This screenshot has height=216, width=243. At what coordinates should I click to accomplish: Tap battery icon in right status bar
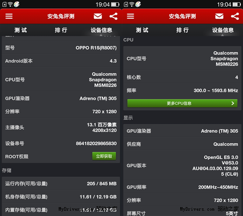pos(237,4)
